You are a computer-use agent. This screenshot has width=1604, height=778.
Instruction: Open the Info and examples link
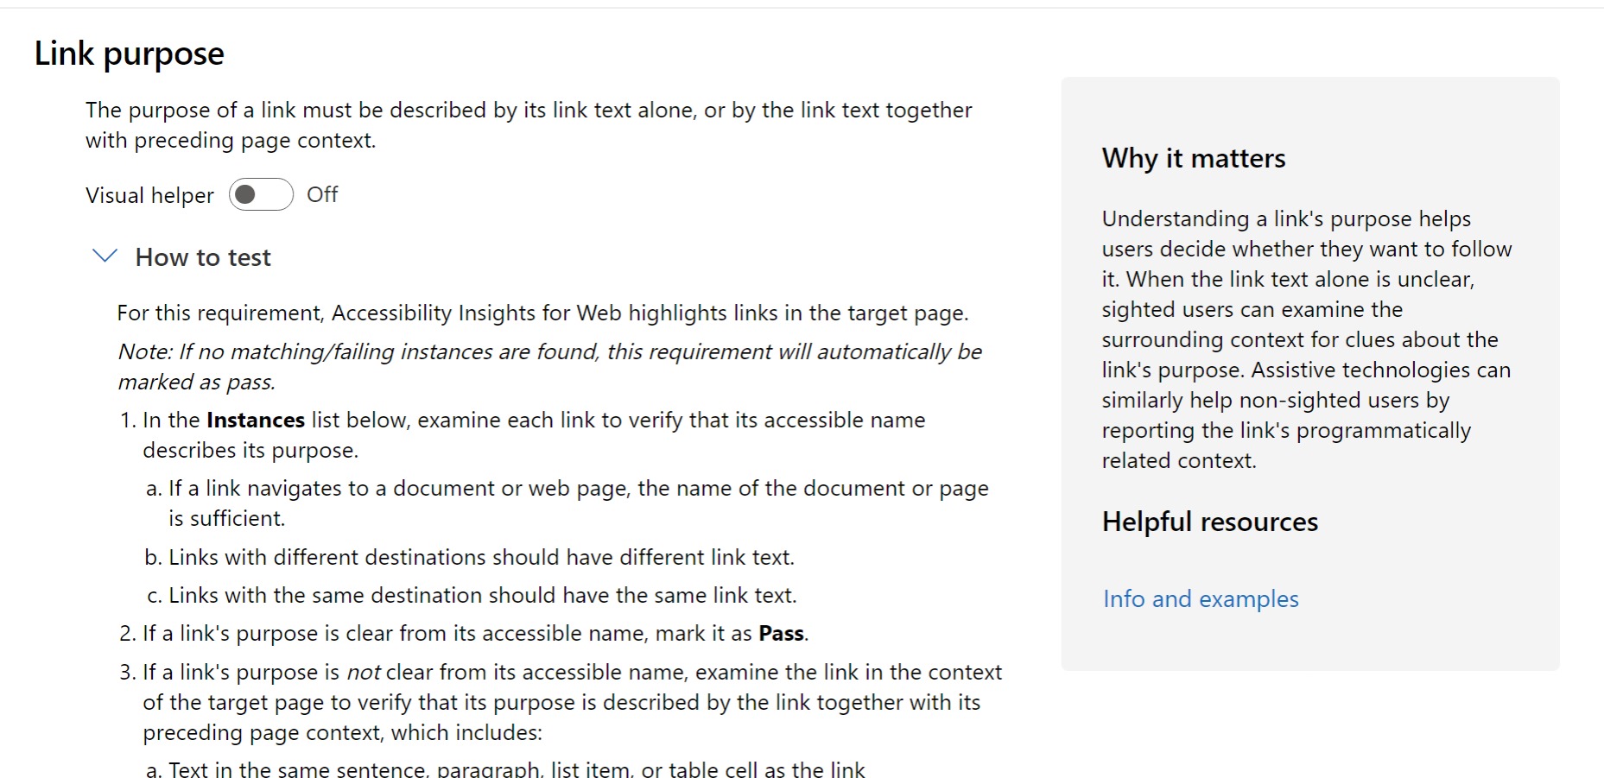coord(1200,598)
